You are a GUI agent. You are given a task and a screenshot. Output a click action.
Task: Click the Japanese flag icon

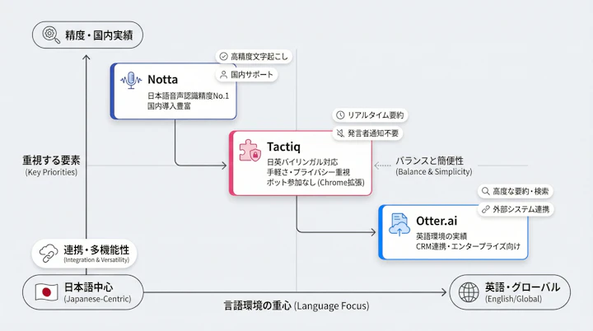tap(46, 292)
